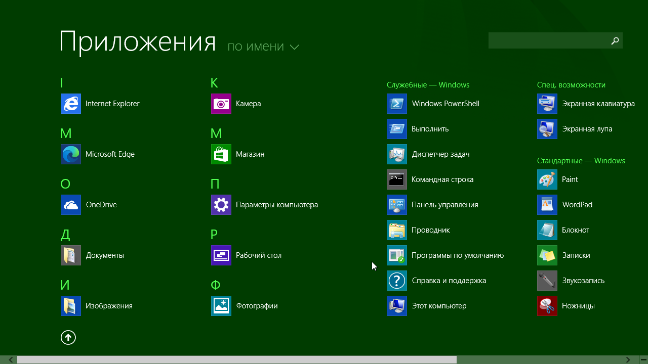The image size is (648, 364).
Task: Click the 'Этот компьютер' label text
Action: pos(439,306)
